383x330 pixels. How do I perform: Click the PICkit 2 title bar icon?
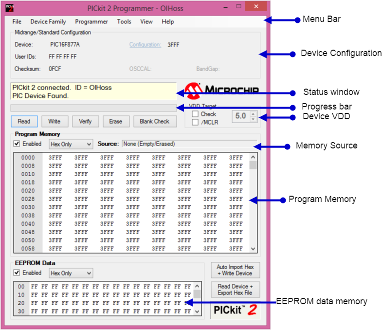click(9, 7)
